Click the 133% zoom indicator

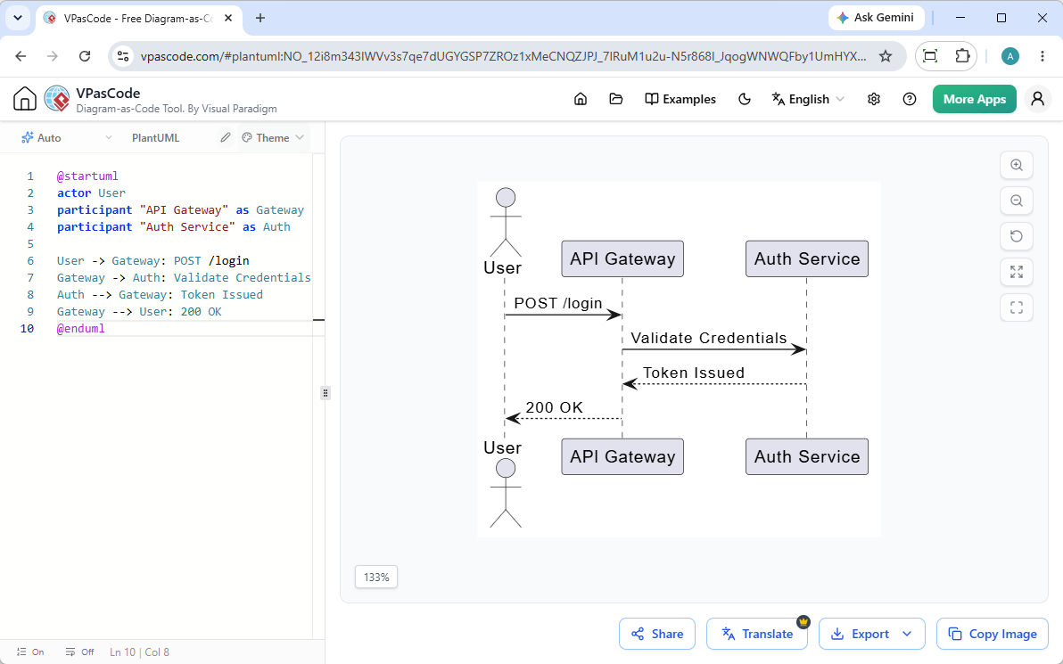coord(376,578)
